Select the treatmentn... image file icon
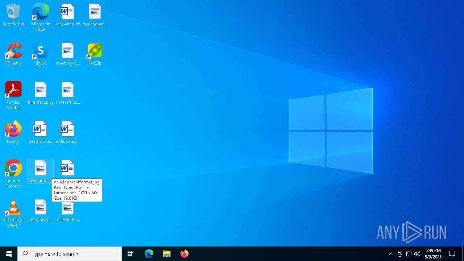Viewport: 464px width, 261px height. [x=67, y=212]
